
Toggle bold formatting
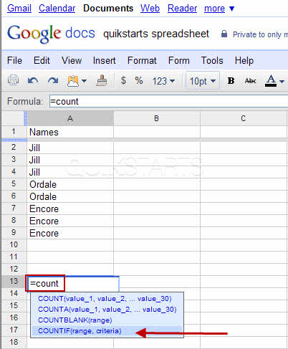[231, 81]
